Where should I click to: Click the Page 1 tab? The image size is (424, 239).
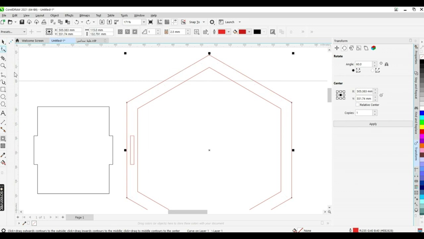tap(79, 217)
